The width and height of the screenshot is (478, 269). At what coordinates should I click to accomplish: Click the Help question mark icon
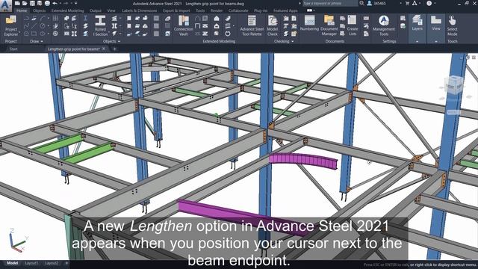point(429,3)
